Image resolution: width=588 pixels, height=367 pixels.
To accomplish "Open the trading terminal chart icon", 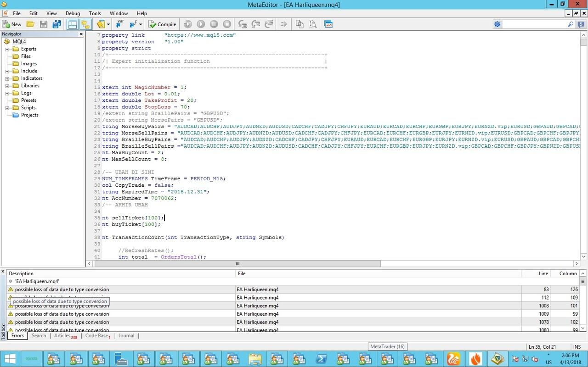I will tap(328, 24).
